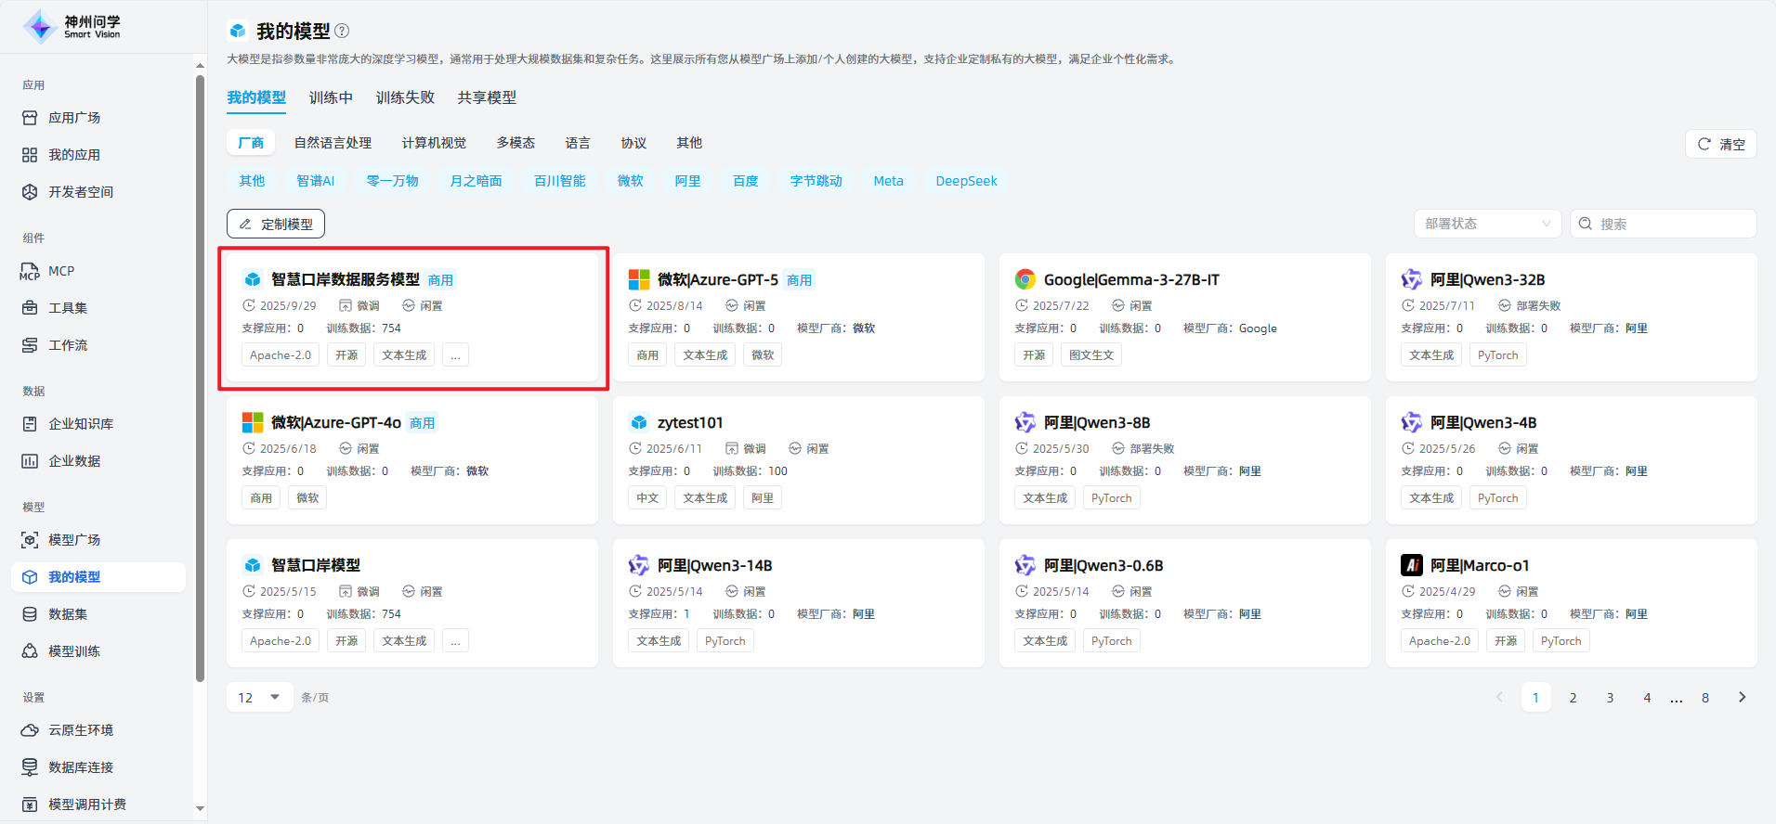Viewport: 1776px width, 824px height.
Task: Click the 定制模型 button
Action: (276, 224)
